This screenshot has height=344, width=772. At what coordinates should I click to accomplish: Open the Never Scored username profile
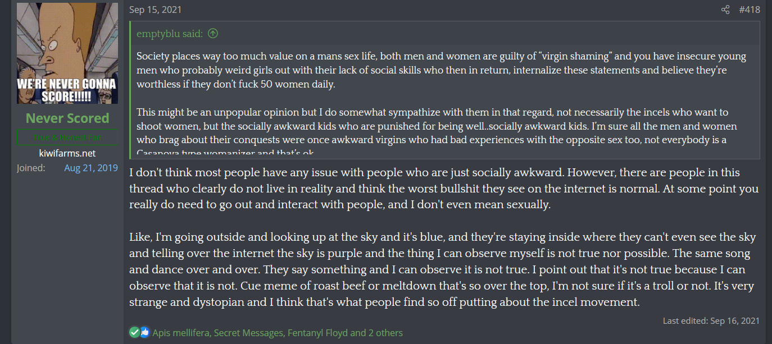[x=67, y=118]
